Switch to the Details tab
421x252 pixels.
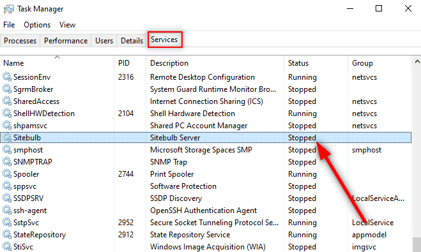(132, 40)
